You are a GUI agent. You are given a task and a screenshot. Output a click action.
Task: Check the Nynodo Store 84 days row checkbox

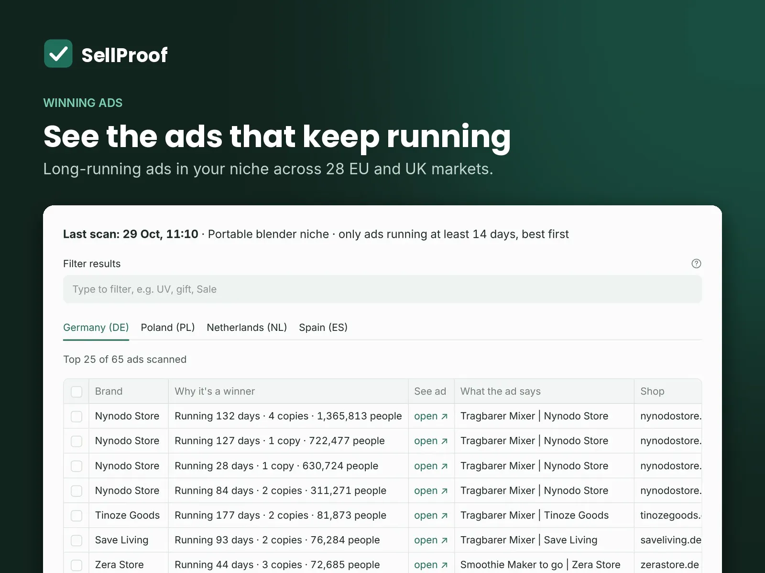click(x=76, y=491)
